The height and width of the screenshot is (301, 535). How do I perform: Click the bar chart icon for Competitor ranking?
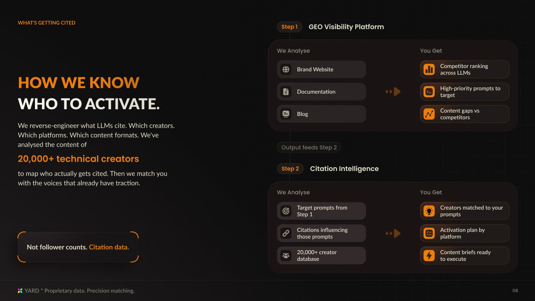pyautogui.click(x=429, y=69)
